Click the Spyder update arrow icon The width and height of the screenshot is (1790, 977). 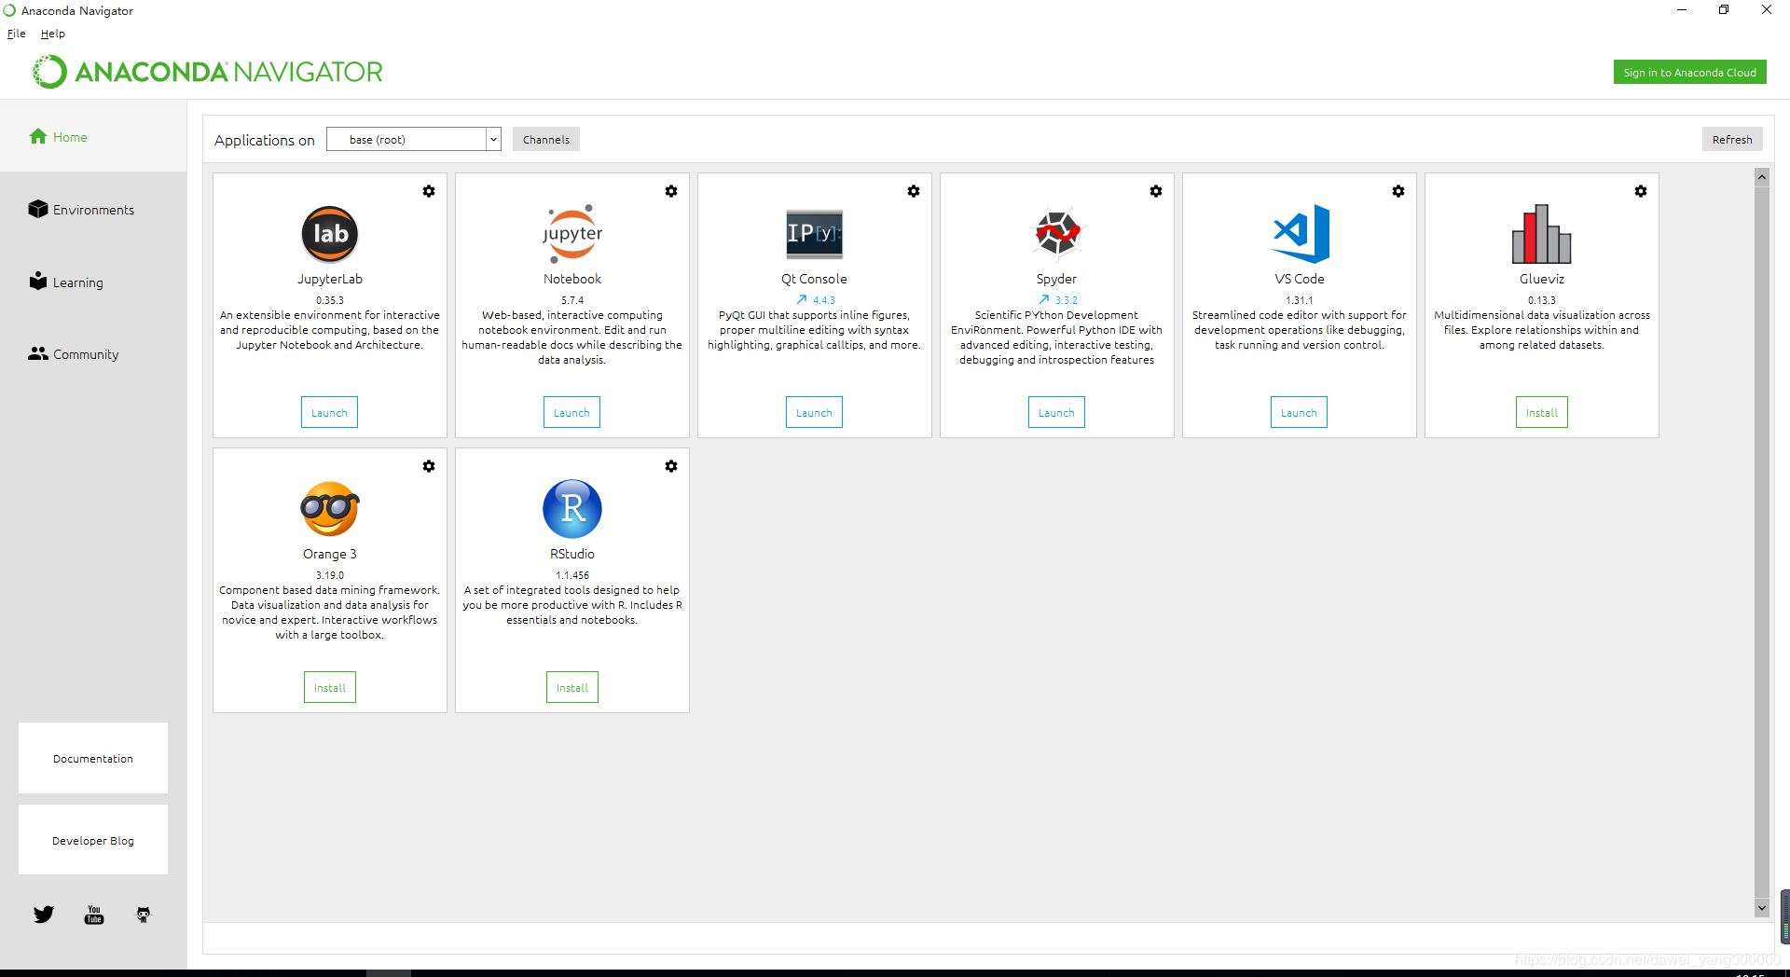[x=1044, y=300]
